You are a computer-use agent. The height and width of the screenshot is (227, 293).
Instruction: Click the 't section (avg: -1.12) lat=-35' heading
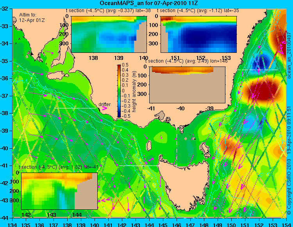(x=198, y=11)
